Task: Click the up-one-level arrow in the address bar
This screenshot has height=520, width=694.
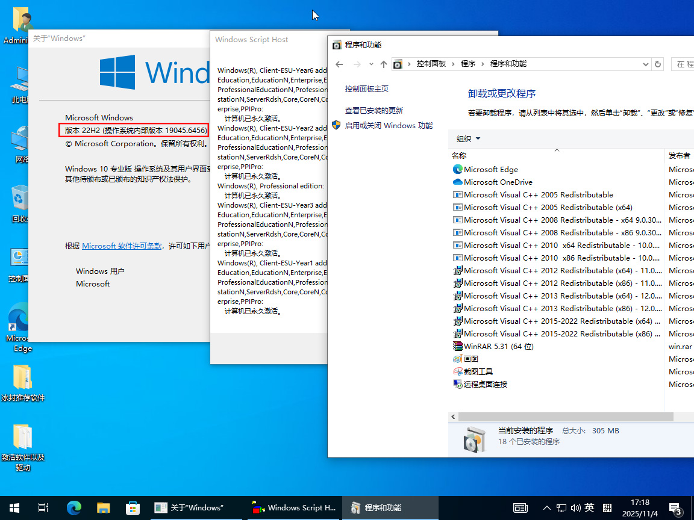Action: click(x=384, y=64)
